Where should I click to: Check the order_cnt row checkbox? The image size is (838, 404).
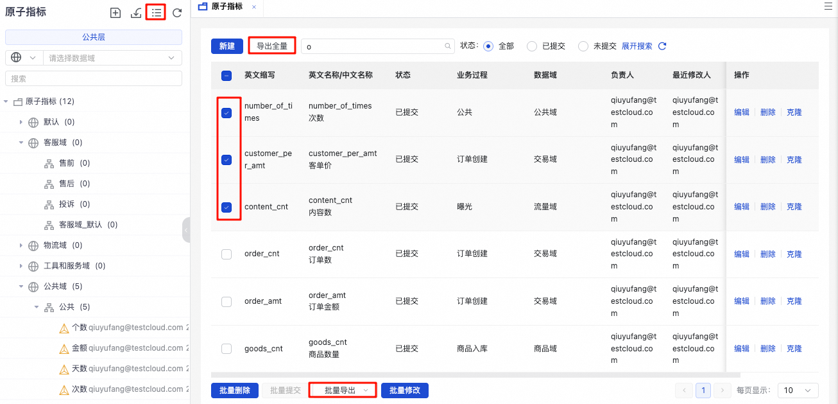(x=227, y=254)
